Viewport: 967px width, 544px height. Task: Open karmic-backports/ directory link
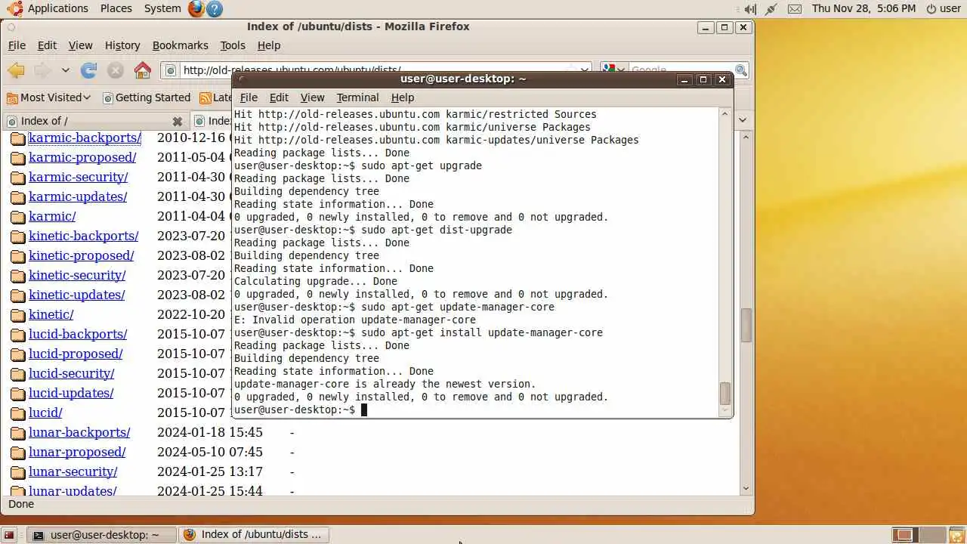85,138
